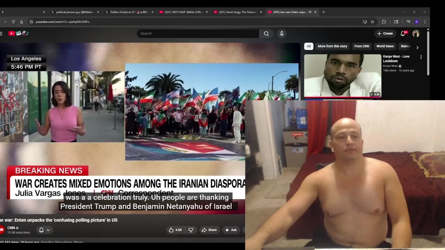Open more options for Kanye West video
The width and height of the screenshot is (445, 250).
[x=421, y=57]
